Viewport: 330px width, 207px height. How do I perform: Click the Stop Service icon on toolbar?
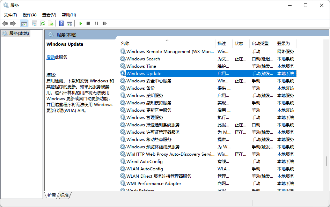tap(88, 23)
